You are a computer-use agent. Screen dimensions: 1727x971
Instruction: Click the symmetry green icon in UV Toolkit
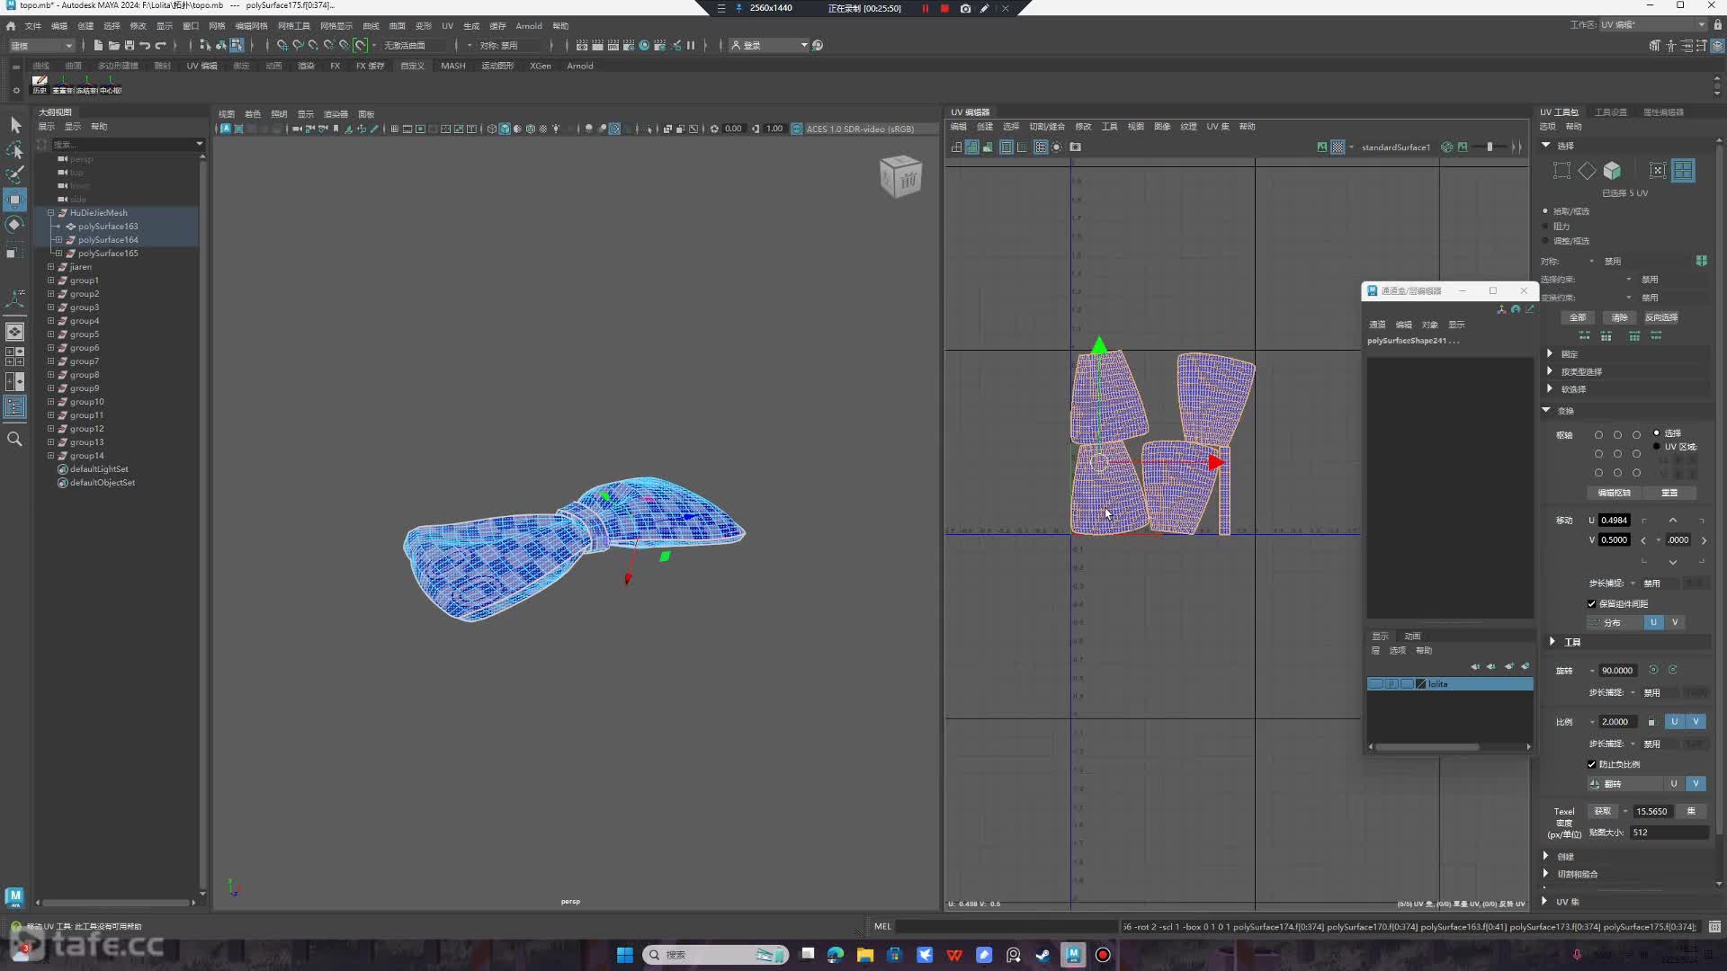1701,261
